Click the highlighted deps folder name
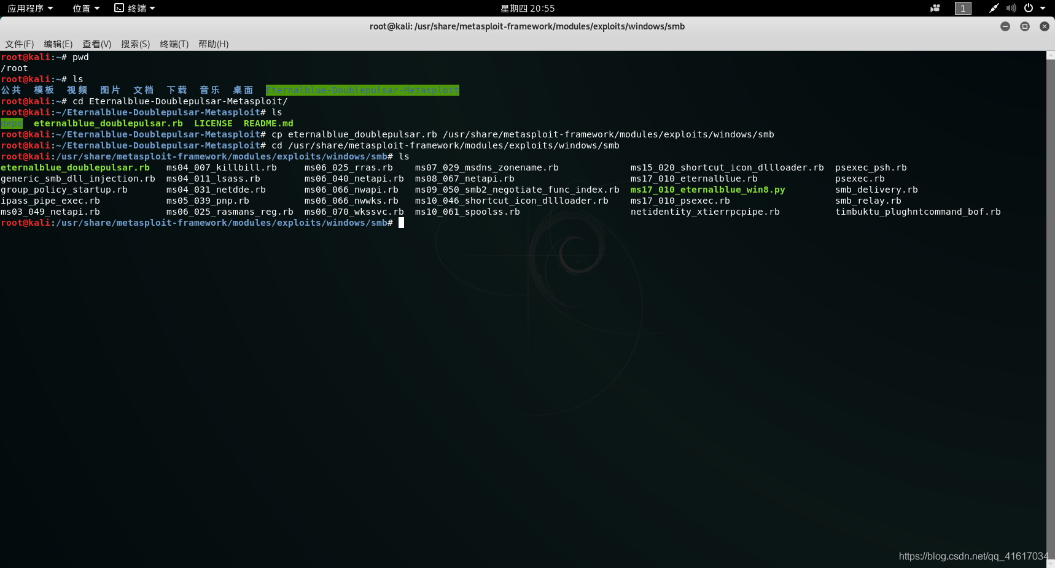 click(x=12, y=123)
